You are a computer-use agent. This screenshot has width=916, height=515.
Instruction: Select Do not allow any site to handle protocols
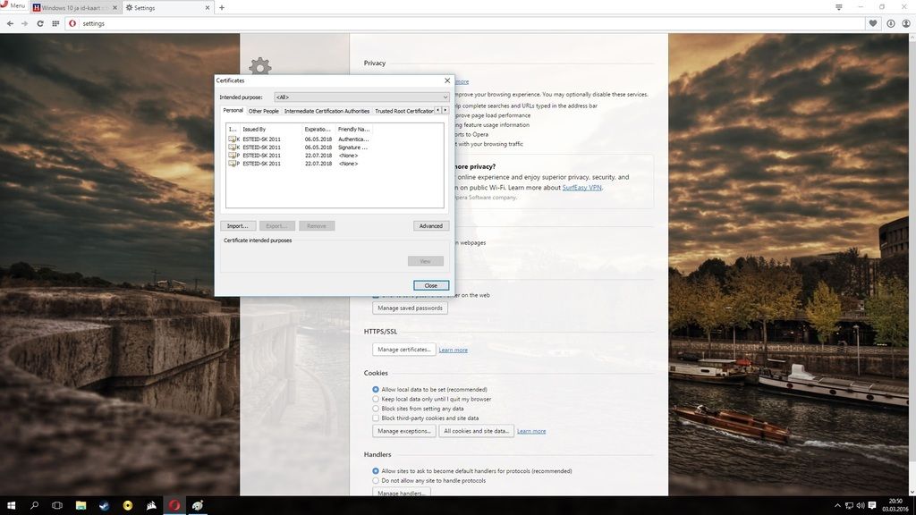pos(376,480)
